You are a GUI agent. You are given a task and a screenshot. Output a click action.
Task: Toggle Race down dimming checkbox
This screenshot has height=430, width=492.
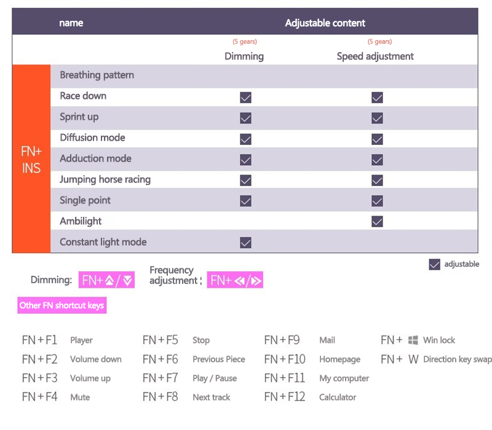(245, 97)
